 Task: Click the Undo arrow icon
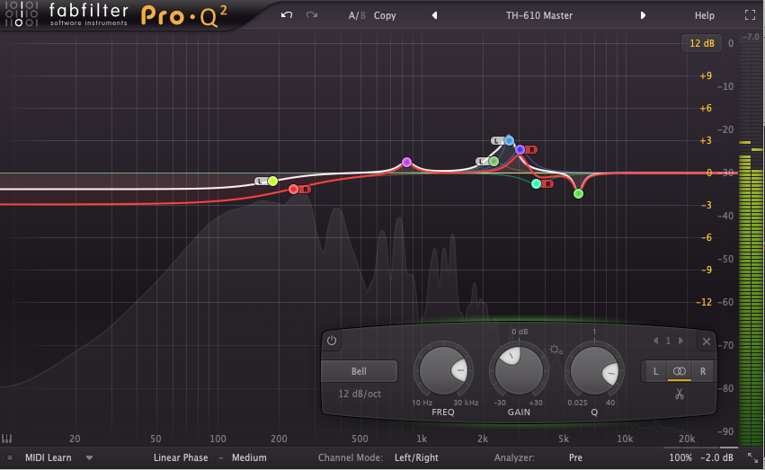(x=287, y=15)
